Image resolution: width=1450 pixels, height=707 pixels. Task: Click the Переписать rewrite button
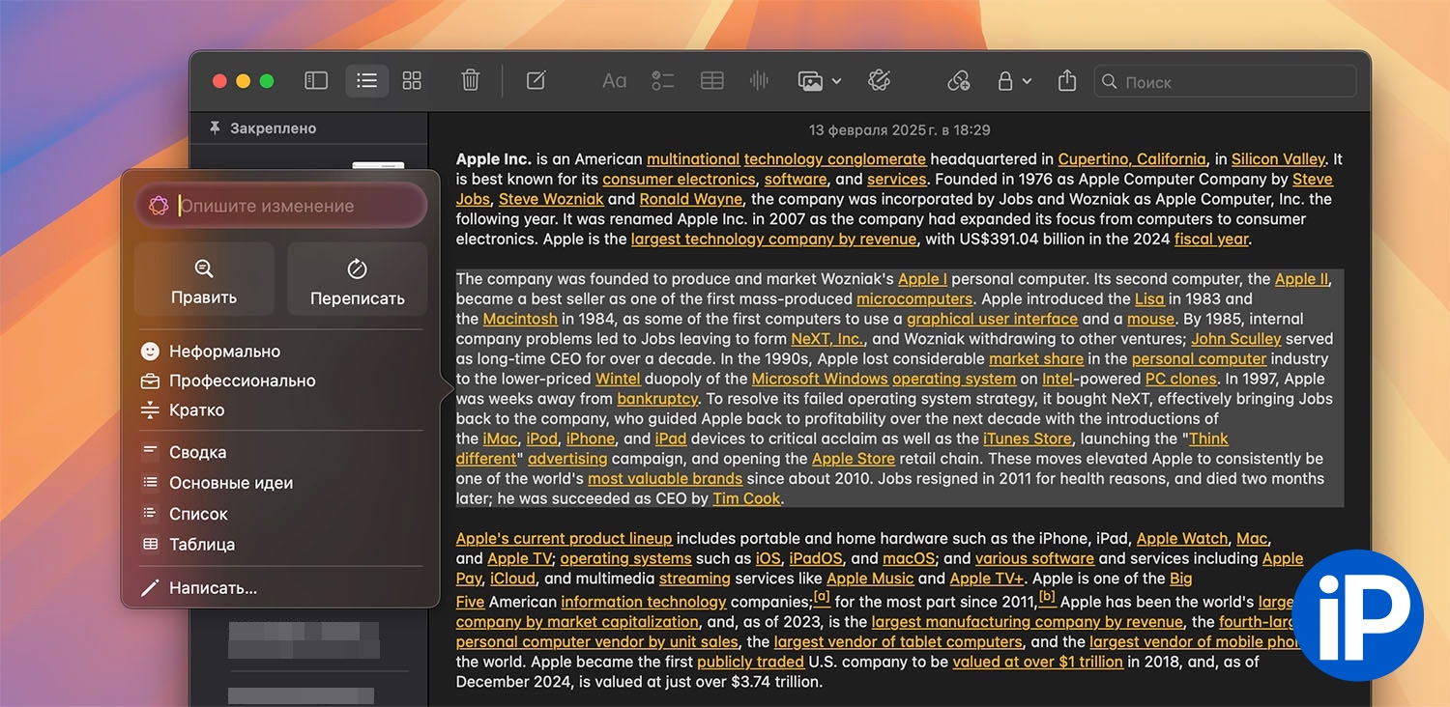(358, 279)
